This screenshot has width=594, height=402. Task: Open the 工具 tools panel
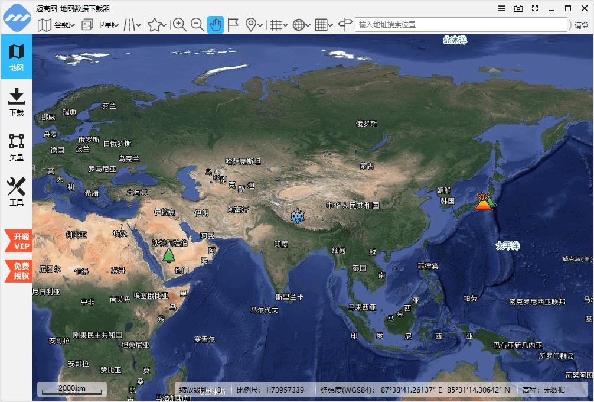tap(17, 192)
